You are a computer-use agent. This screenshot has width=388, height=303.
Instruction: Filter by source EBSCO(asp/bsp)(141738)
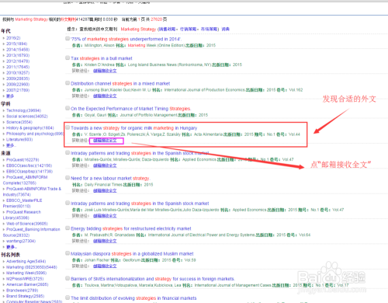29,172
